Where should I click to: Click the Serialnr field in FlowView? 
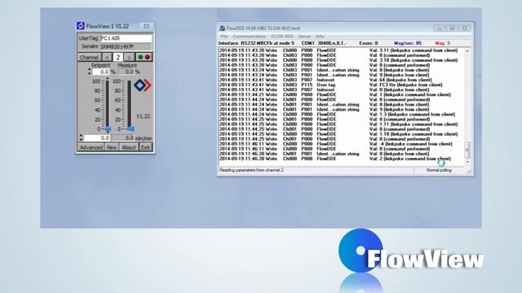coord(126,46)
